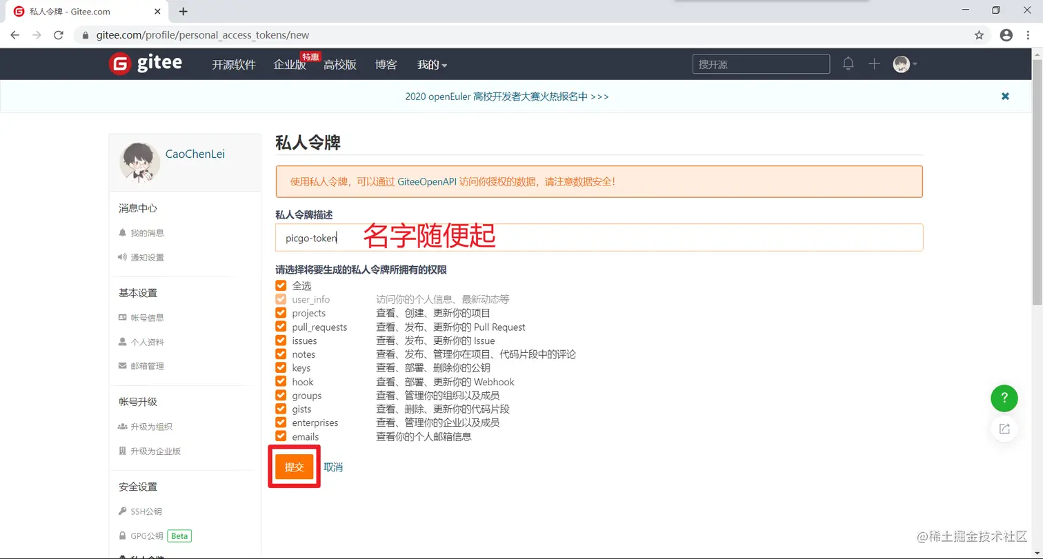Click the plus create icon in navbar

[874, 64]
